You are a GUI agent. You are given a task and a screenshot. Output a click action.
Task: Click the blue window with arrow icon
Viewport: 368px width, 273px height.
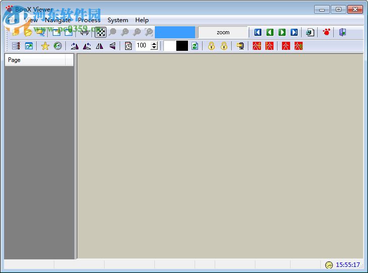(29, 46)
